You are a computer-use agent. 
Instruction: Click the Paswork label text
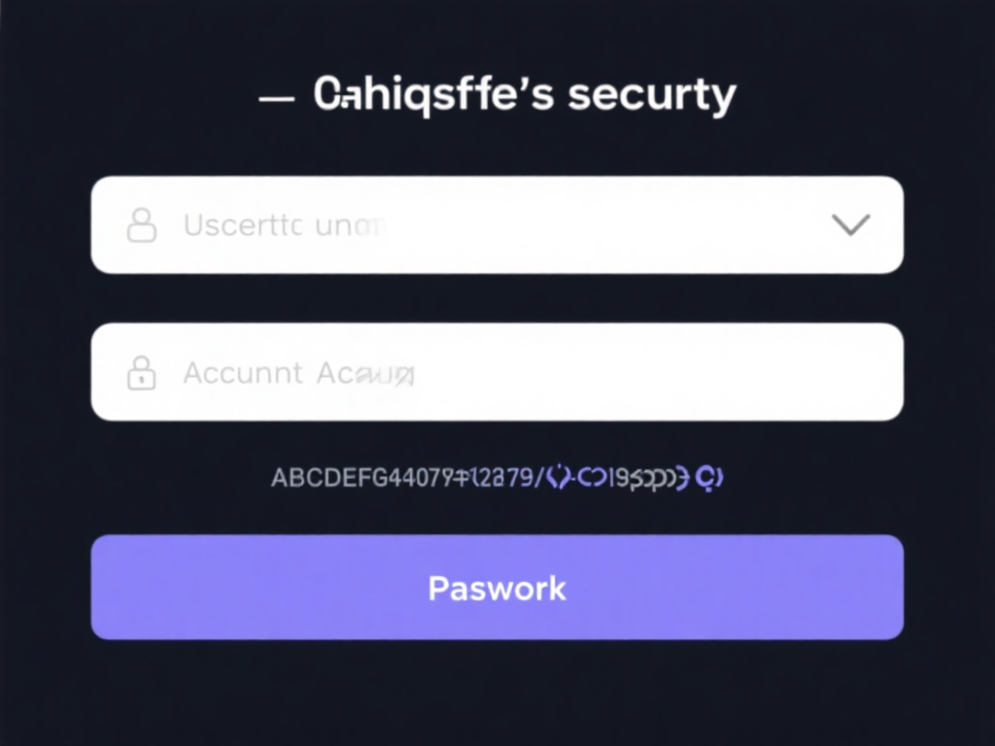497,588
